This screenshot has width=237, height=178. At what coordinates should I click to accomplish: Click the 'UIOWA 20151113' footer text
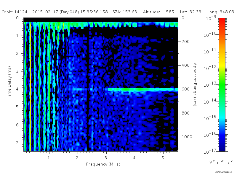click(x=223, y=172)
